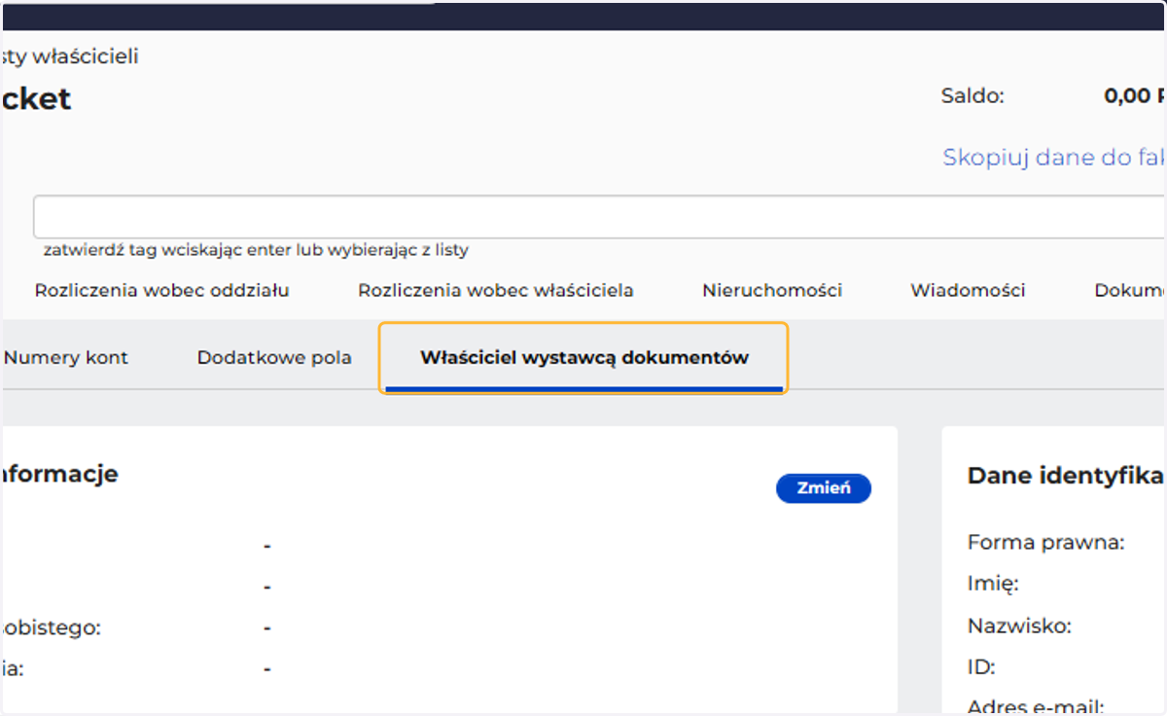Click the ID label

981,668
